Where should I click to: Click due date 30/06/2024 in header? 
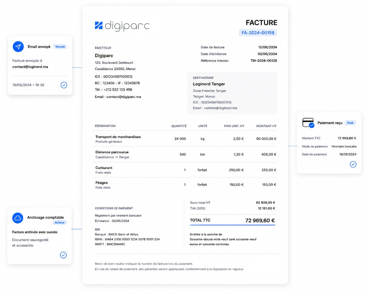pos(267,54)
